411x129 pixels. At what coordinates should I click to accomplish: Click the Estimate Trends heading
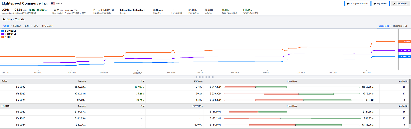(x=13, y=19)
